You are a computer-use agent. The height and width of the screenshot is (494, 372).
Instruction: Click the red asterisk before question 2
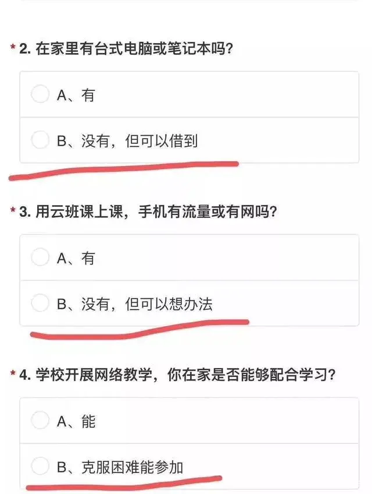[x=13, y=45]
